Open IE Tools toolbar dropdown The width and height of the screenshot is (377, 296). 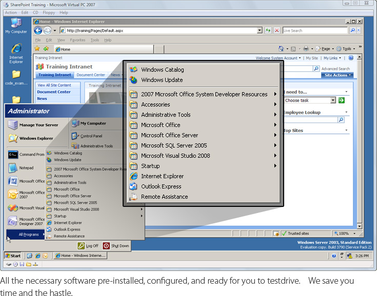coord(346,49)
